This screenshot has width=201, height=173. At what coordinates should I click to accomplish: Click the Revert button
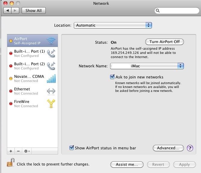click(x=158, y=164)
